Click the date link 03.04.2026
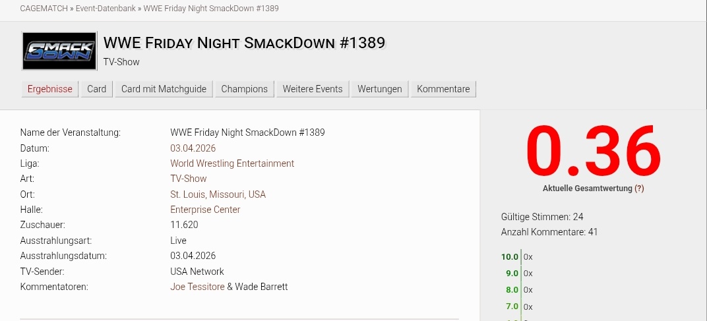Screen dimensions: 707x321 tap(193, 148)
